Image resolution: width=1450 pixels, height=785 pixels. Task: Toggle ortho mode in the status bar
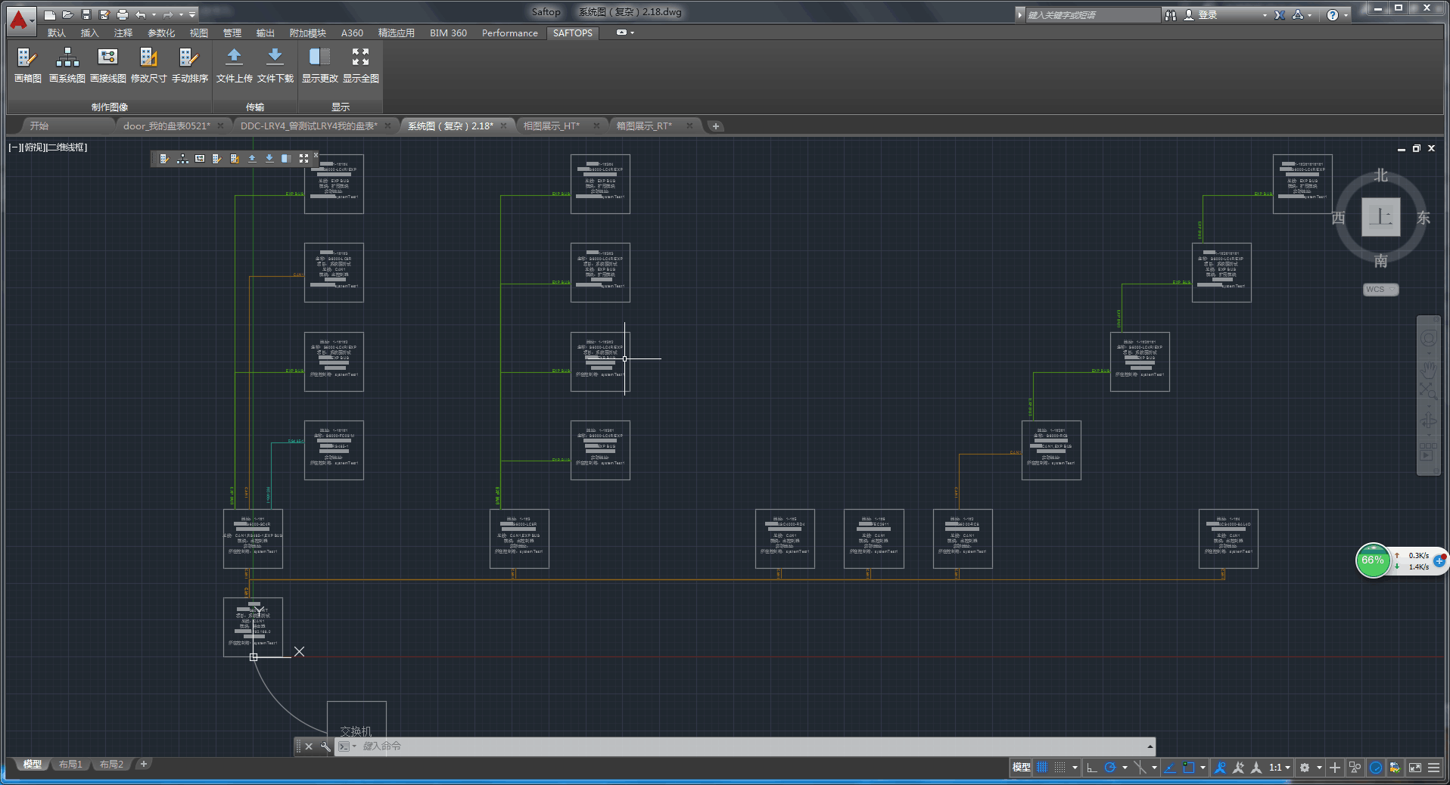tap(1091, 768)
